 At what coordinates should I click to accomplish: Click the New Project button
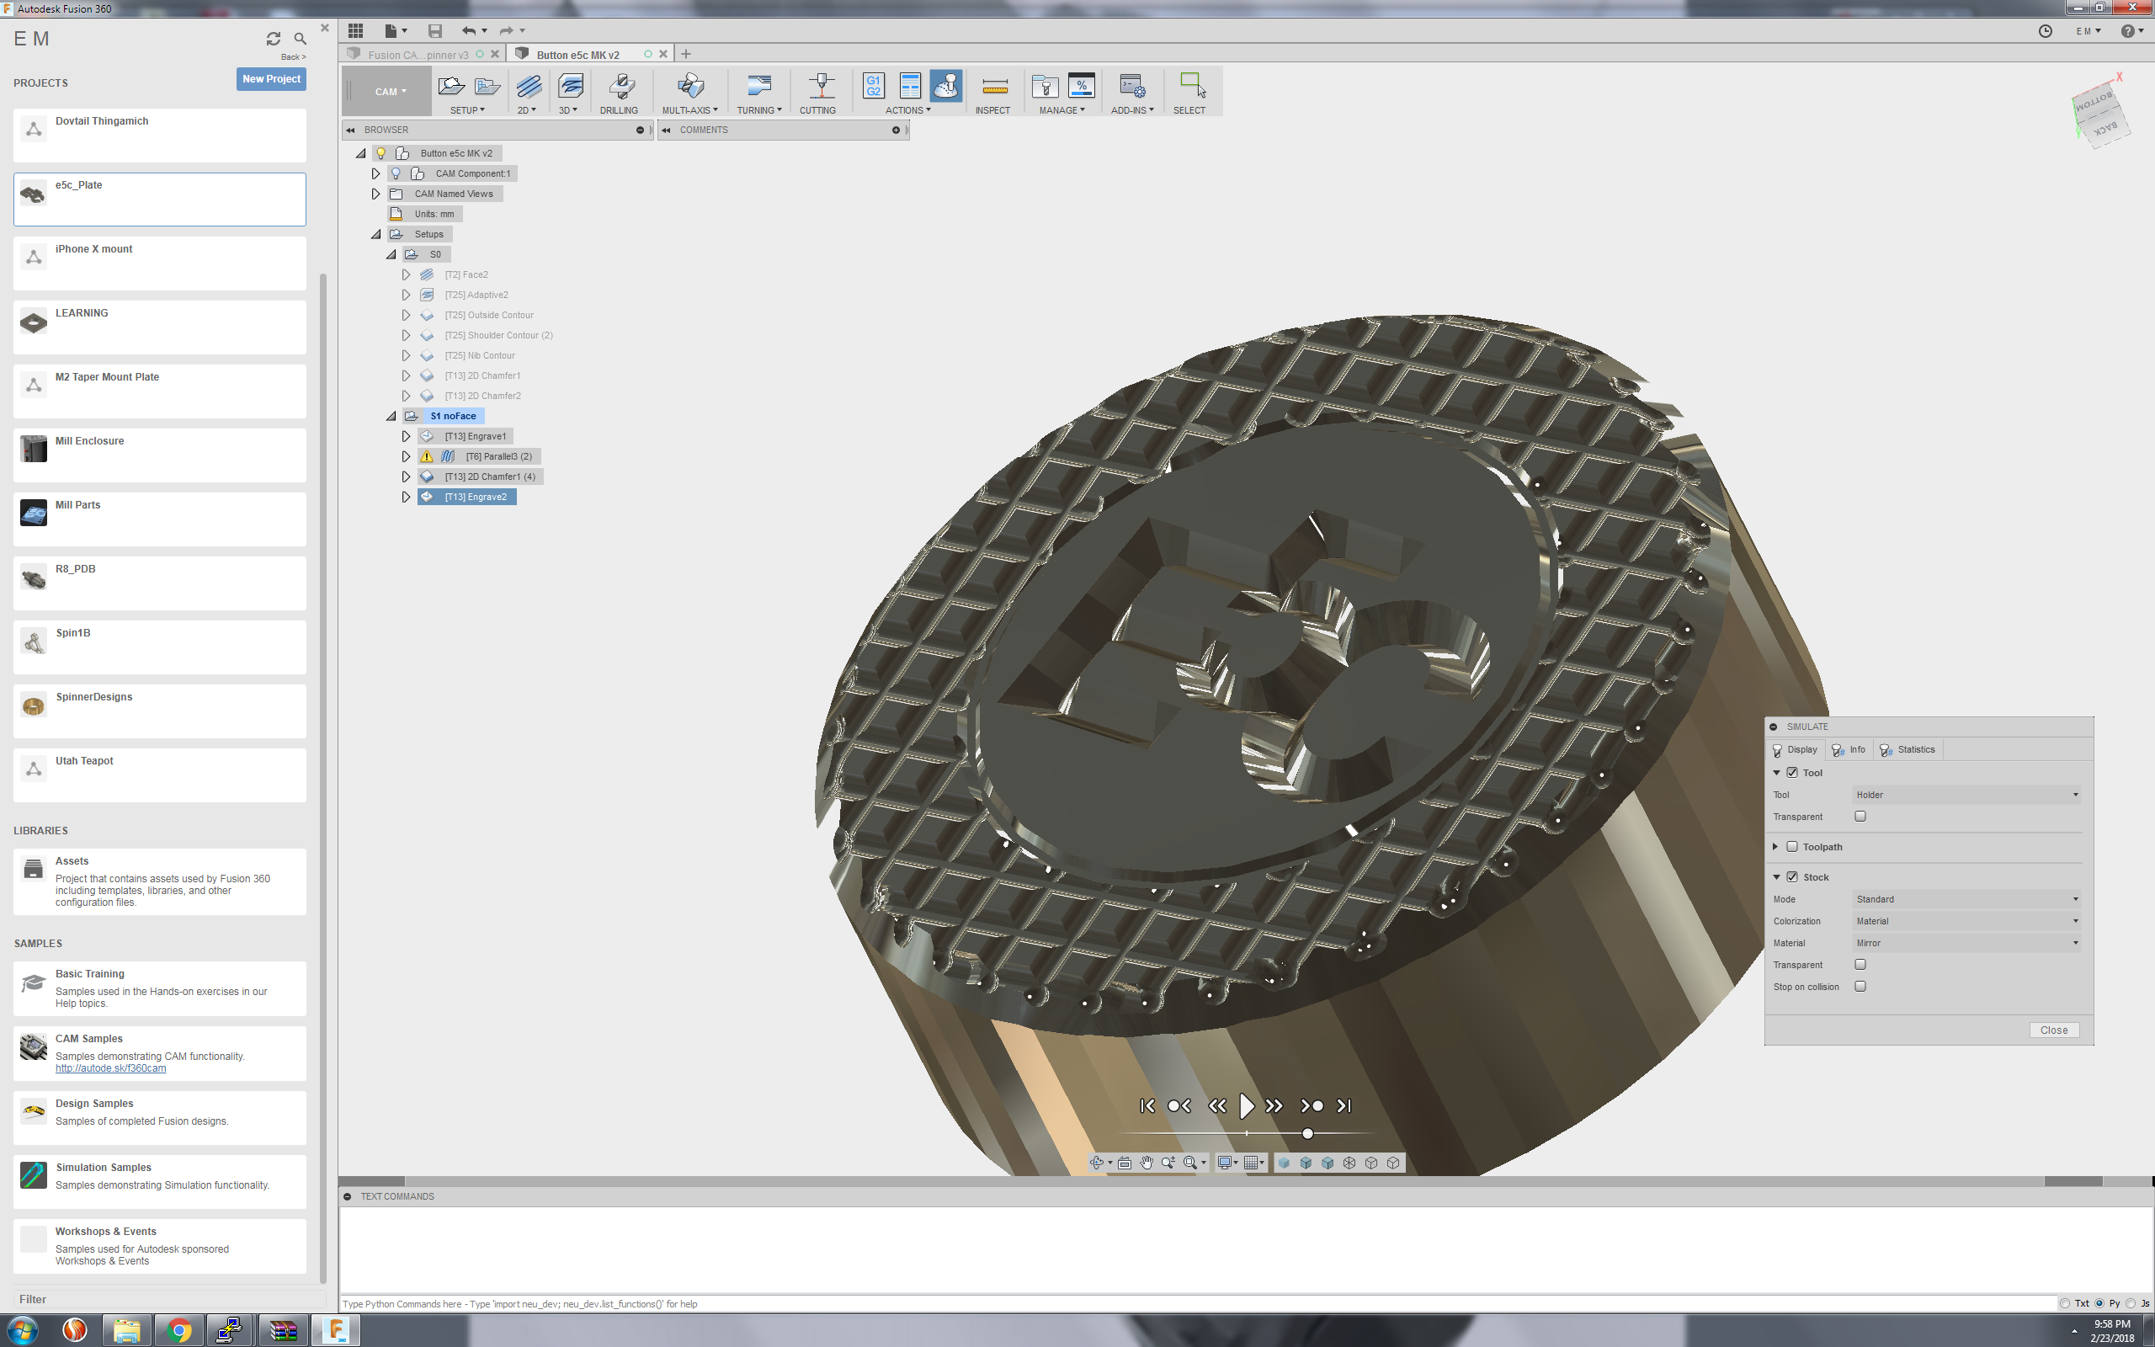pyautogui.click(x=272, y=78)
